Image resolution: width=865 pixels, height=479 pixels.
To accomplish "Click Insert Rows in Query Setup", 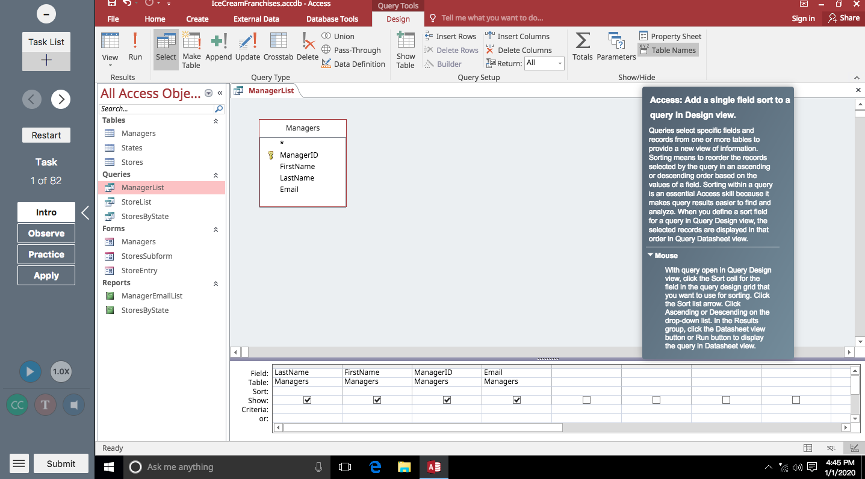I will tap(450, 36).
